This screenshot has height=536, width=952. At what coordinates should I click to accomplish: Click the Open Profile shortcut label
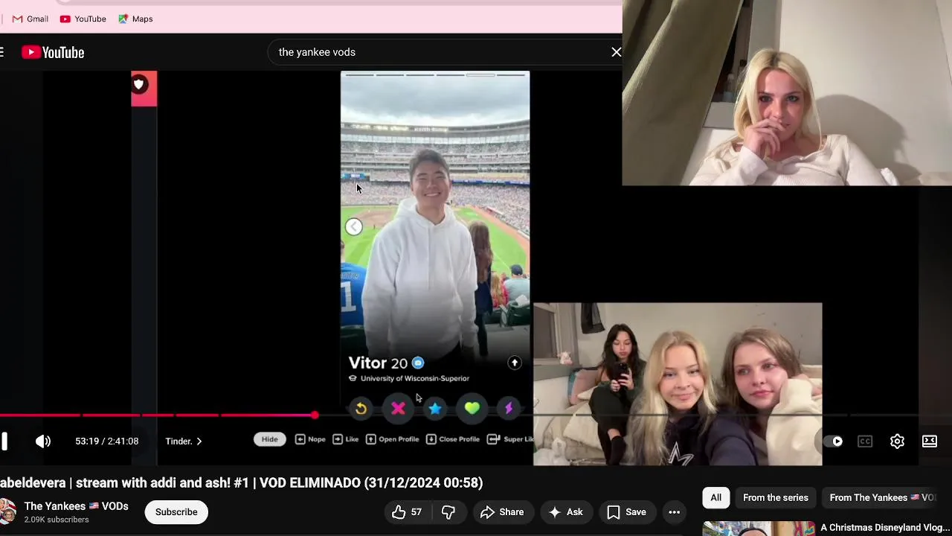393,439
